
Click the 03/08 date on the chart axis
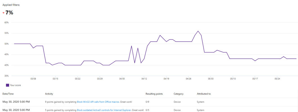click(x=33, y=79)
